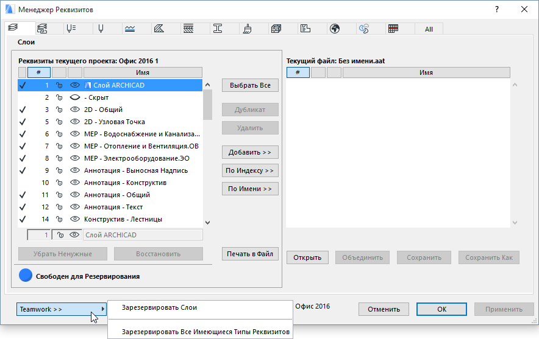
Task: Toggle eye of 'МЕР - Водоснабжение и Канализа...' layer
Action: pos(74,134)
